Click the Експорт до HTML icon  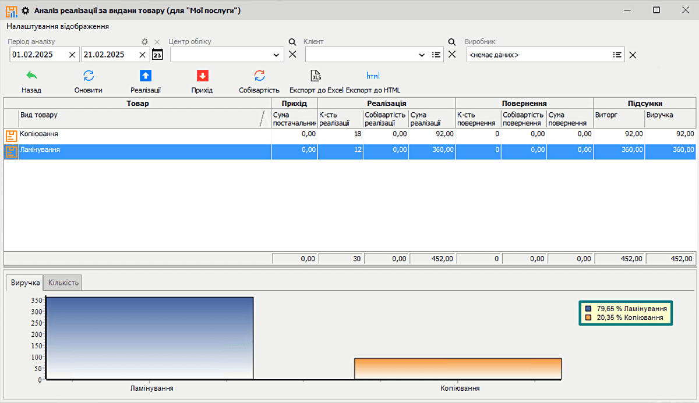tap(373, 76)
